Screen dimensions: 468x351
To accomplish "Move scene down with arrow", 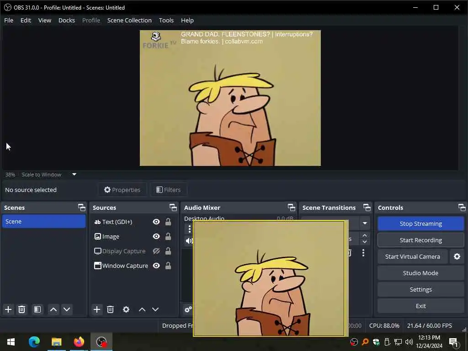I will point(67,309).
